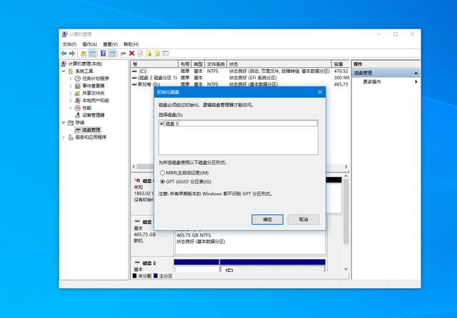
Task: Select the (C:) volume row in list
Action: 240,71
